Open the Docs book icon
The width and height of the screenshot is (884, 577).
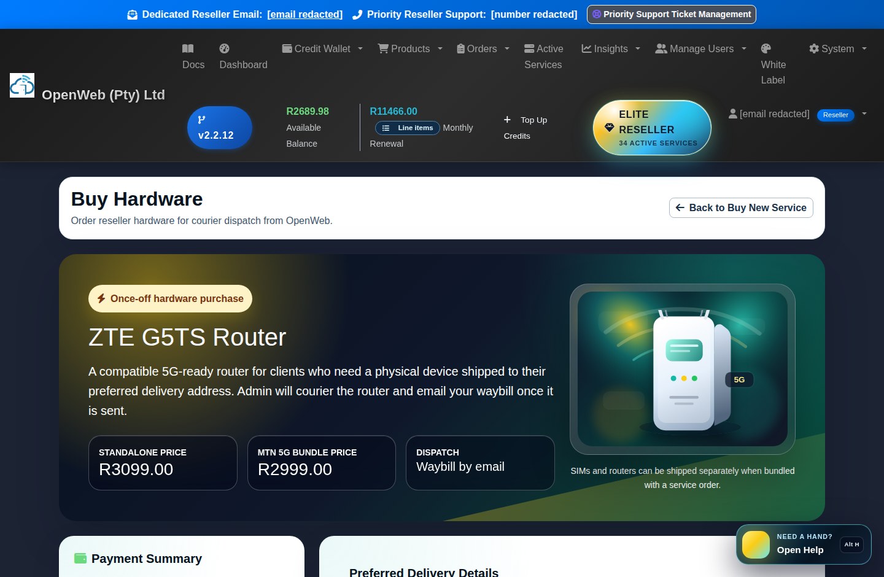click(x=188, y=48)
